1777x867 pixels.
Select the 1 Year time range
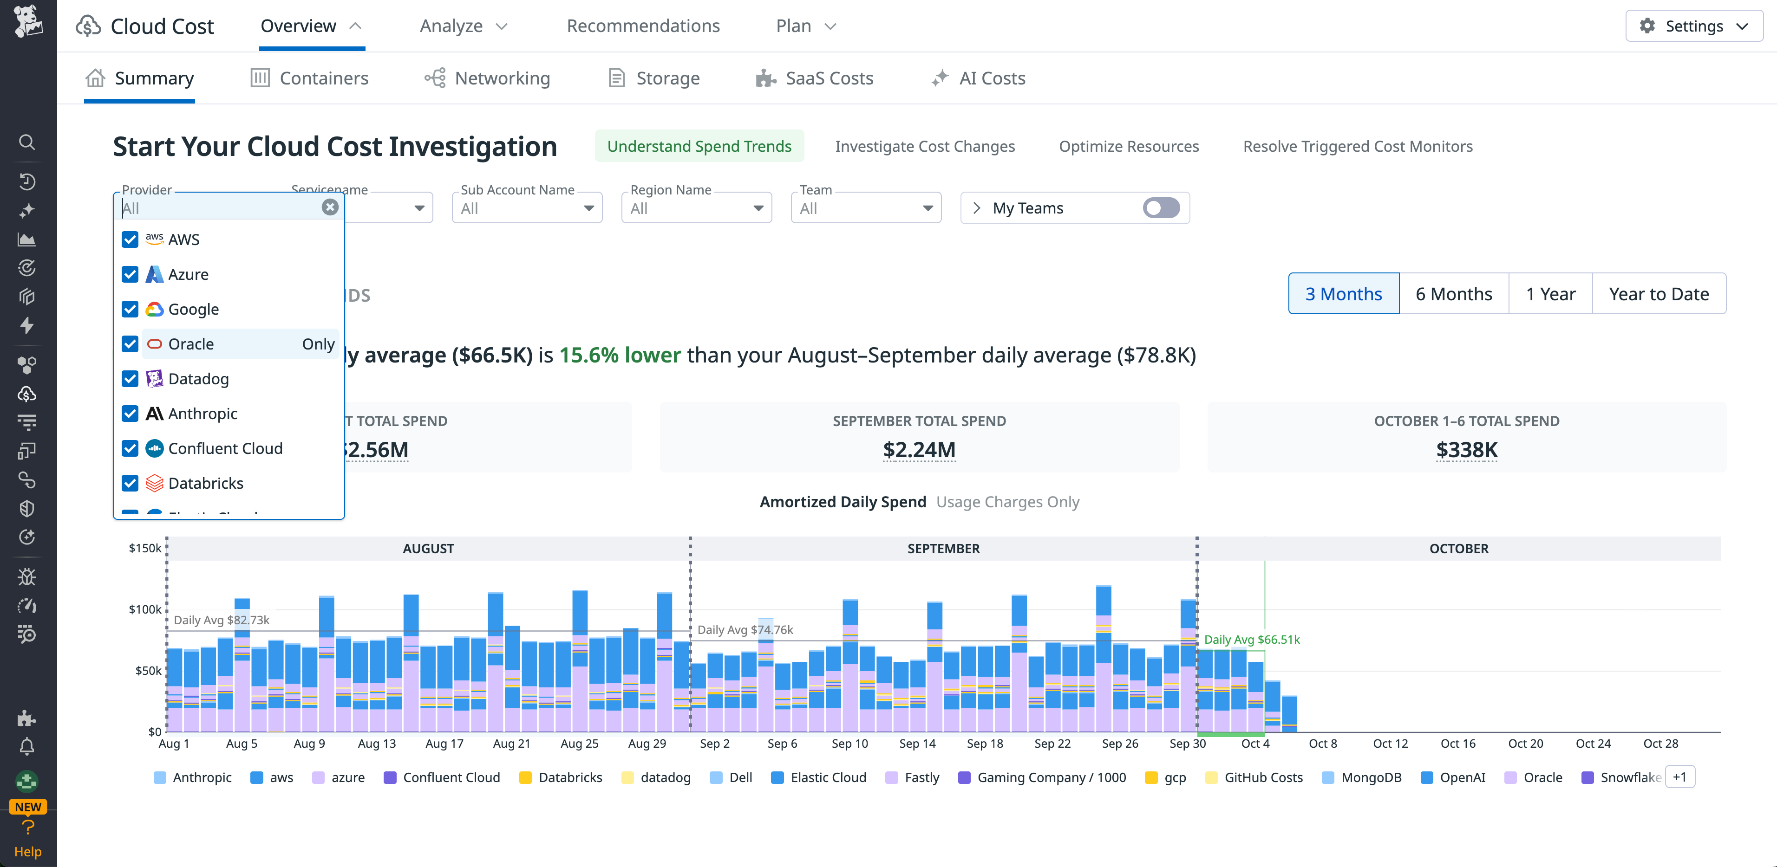click(1551, 293)
